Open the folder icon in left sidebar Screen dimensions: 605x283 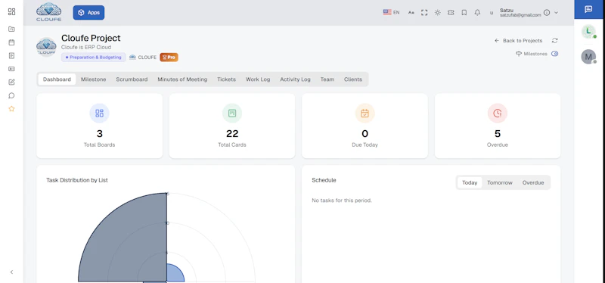click(x=11, y=29)
